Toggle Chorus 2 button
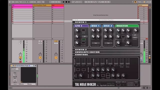The width and height of the screenshot is (160, 90). [x=84, y=70]
